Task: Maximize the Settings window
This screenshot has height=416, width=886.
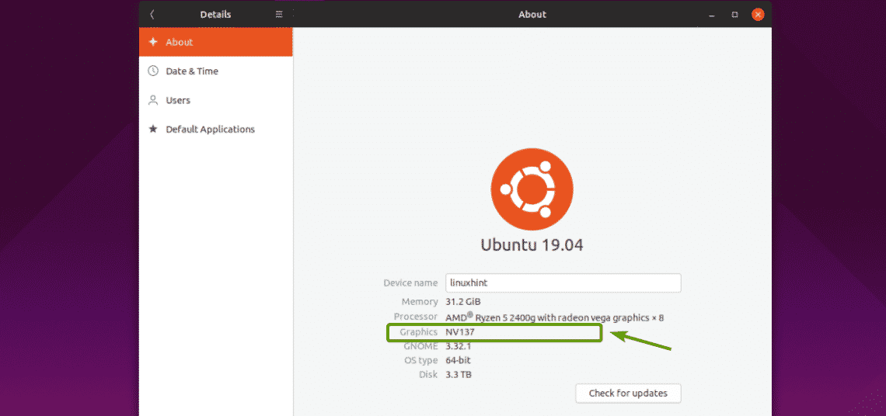Action: [734, 15]
